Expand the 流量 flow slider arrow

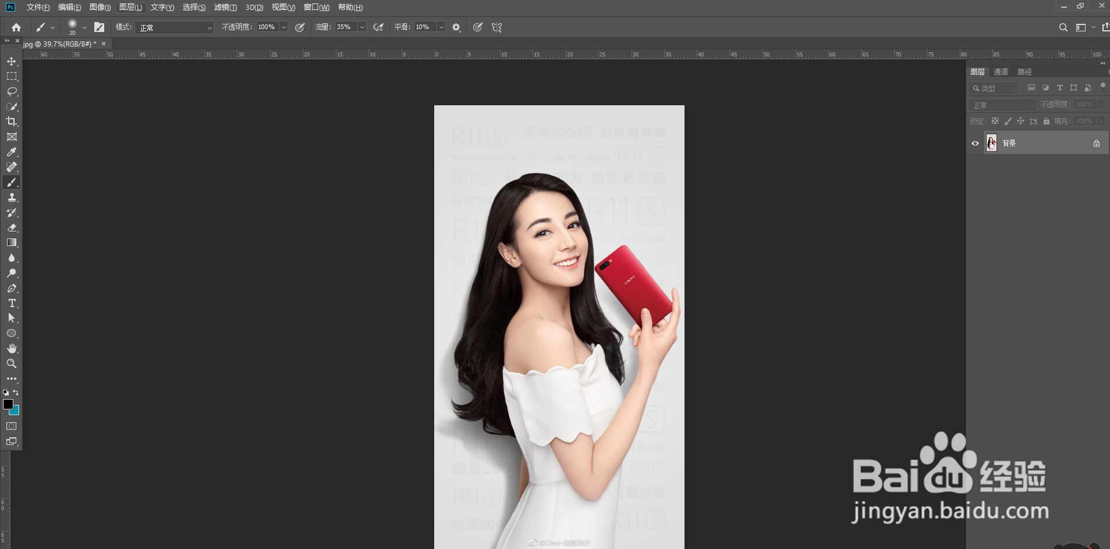click(362, 27)
